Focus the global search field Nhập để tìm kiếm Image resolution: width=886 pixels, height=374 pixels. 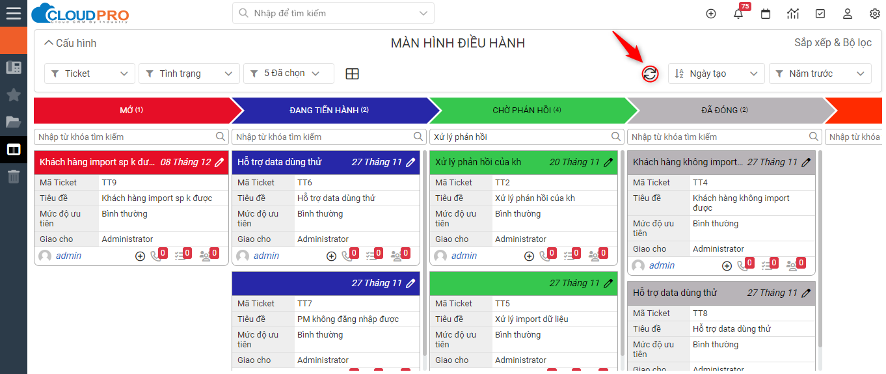click(333, 13)
